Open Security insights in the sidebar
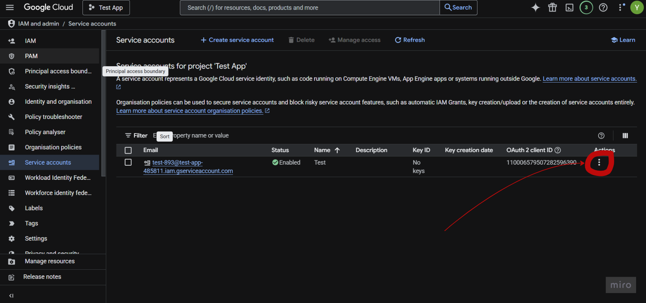Viewport: 646px width, 303px height. pos(50,86)
